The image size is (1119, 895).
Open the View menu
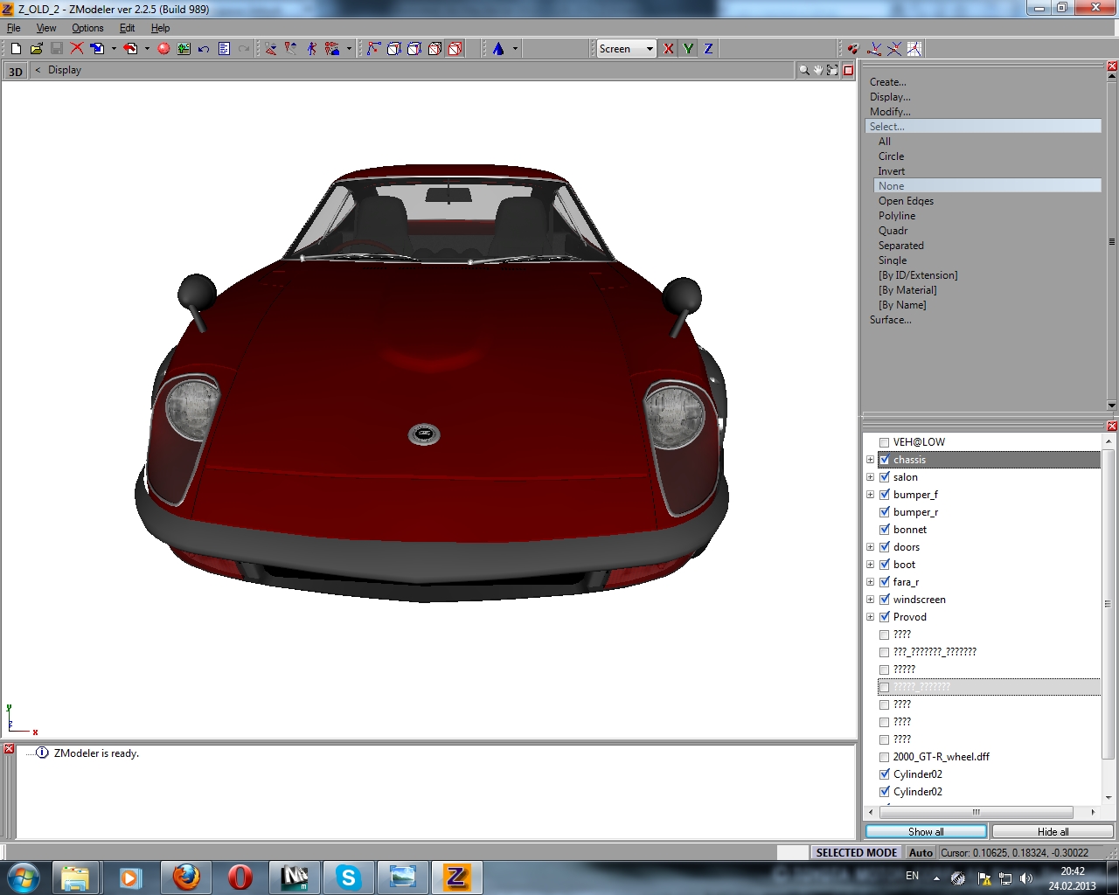tap(46, 28)
